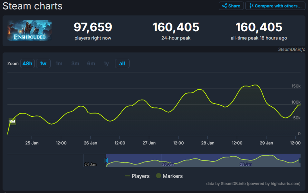Click the all-time peak 160,405 figure
The image size is (308, 193).
259,27
